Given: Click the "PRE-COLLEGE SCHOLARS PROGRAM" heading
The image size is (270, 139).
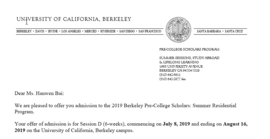Looking at the screenshot, I should coord(189,49).
